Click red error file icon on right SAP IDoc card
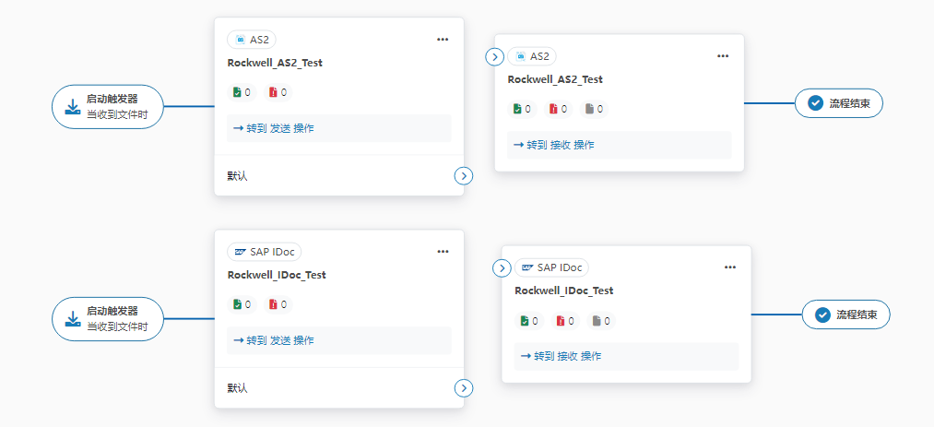 pyautogui.click(x=561, y=321)
